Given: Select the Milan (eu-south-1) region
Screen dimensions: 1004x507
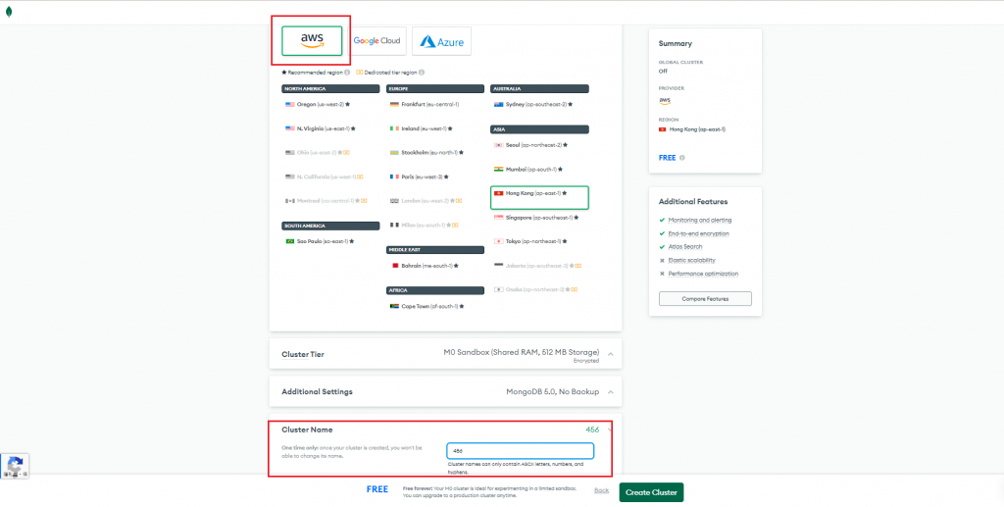Looking at the screenshot, I should tap(423, 226).
